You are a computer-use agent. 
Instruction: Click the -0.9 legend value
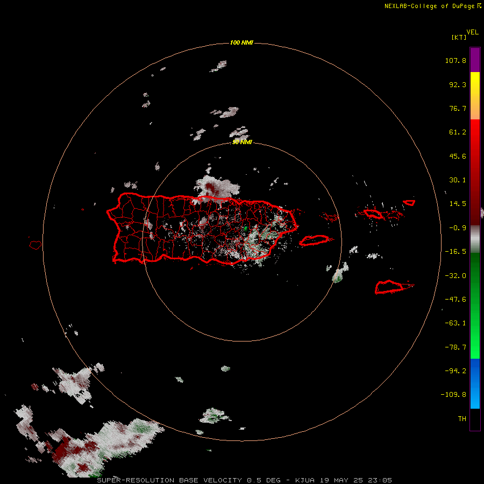click(458, 228)
